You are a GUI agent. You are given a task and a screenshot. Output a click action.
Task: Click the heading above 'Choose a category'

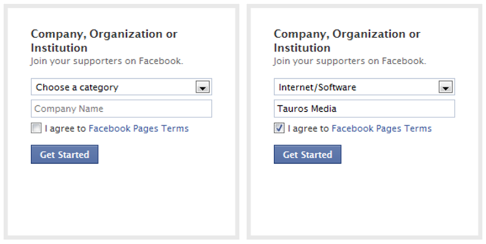pos(104,41)
